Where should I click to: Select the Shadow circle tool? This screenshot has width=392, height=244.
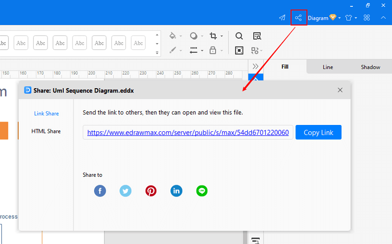tap(194, 36)
